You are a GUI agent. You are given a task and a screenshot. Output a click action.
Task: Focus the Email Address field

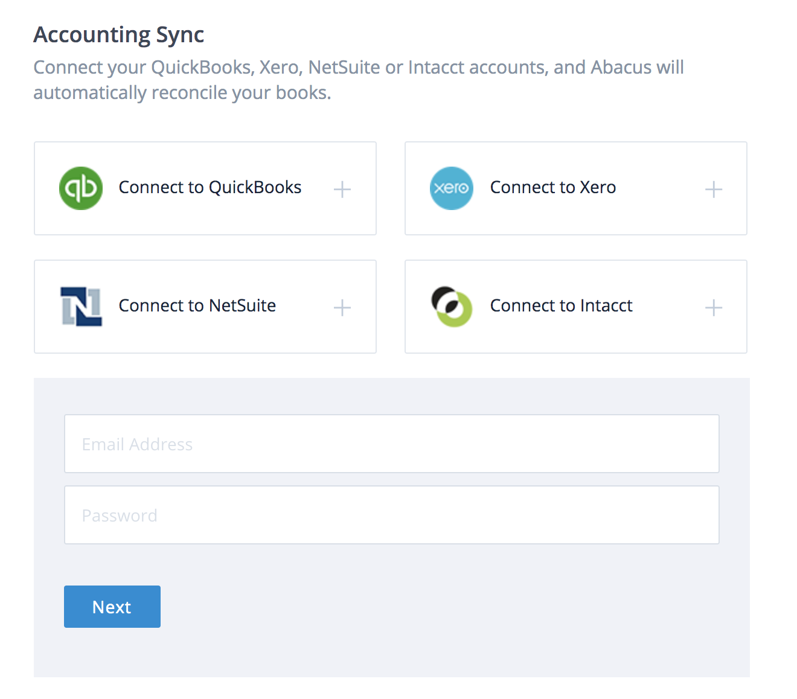(x=392, y=444)
